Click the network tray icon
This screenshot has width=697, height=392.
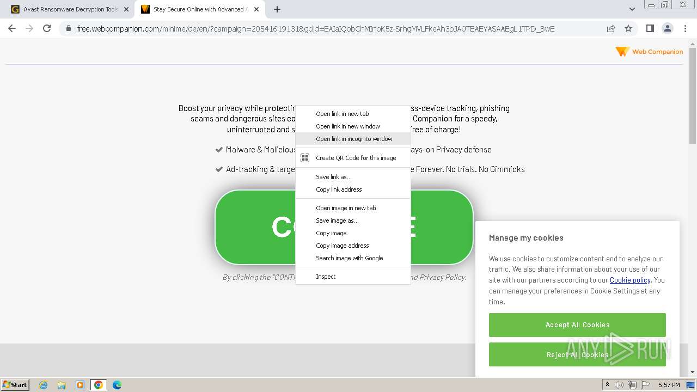coord(632,385)
